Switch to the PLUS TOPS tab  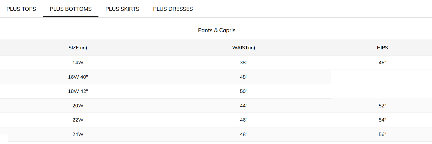click(x=21, y=9)
